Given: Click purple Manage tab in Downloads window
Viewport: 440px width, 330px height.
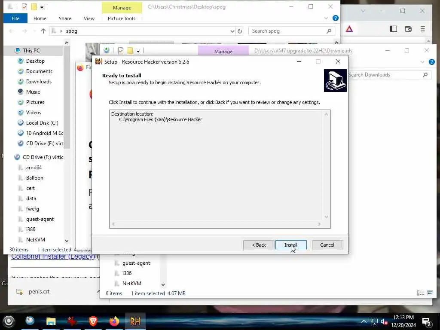Looking at the screenshot, I should point(223,52).
